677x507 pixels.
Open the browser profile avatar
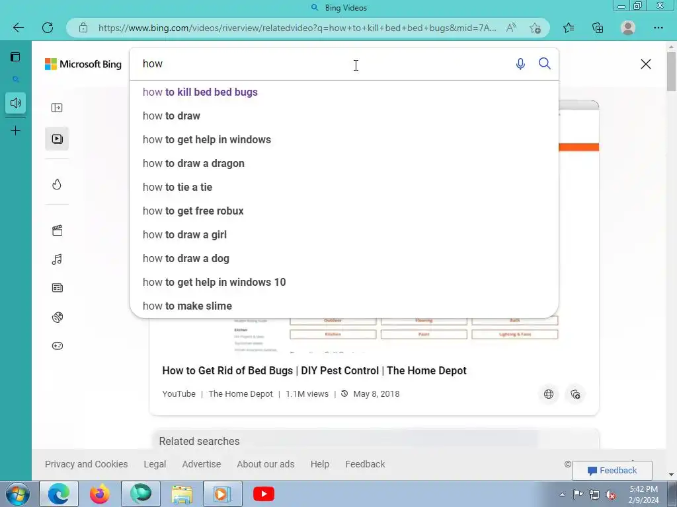click(x=628, y=28)
